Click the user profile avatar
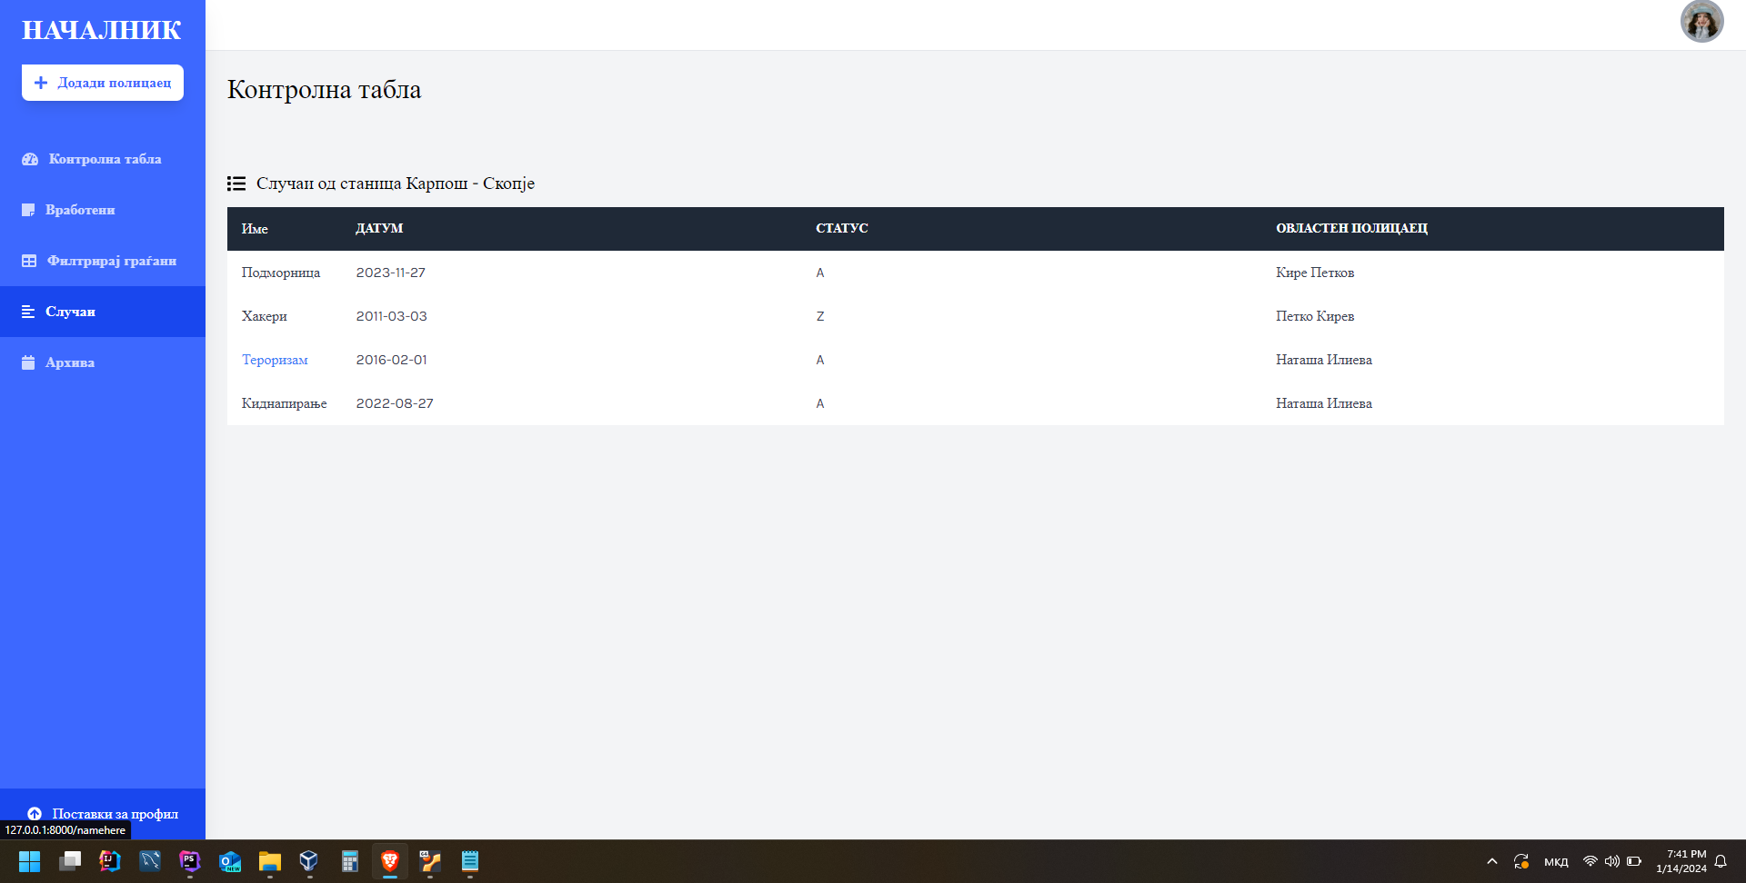This screenshot has height=883, width=1746. click(1701, 22)
